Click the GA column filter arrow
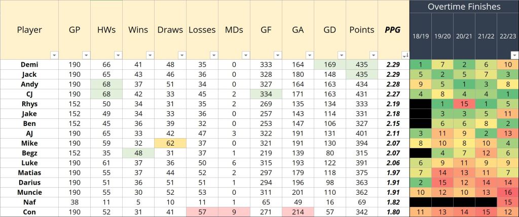Screen dimensions: 519x217 click(x=309, y=55)
